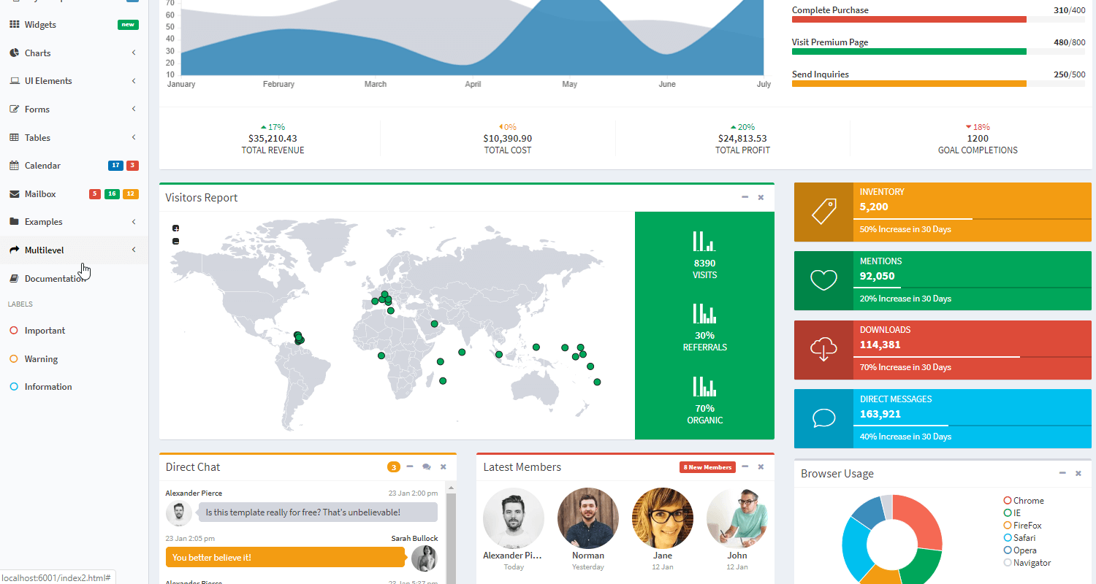Click the blue Information circle icon
Screen dimensions: 1096x584
pos(14,387)
